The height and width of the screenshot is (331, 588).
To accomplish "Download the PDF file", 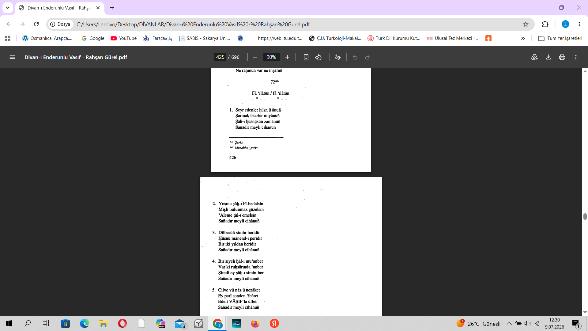I will (548, 57).
